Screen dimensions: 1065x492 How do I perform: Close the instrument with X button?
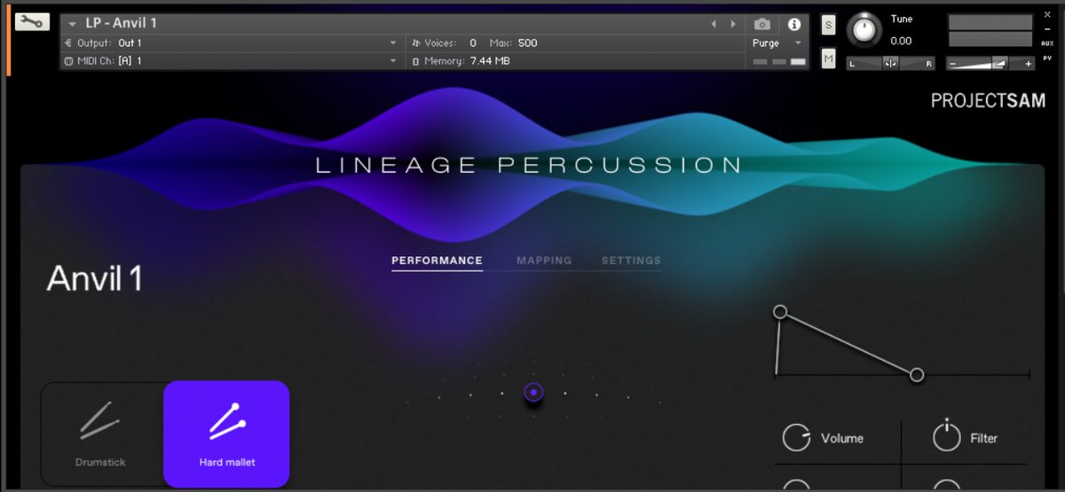point(1048,15)
